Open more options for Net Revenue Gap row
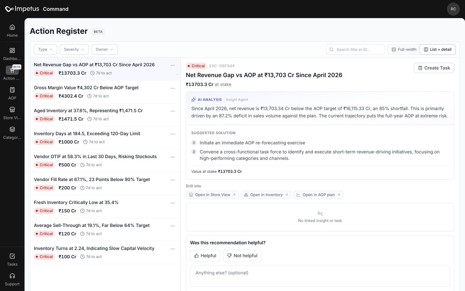This screenshot has width=465, height=291. (x=172, y=65)
